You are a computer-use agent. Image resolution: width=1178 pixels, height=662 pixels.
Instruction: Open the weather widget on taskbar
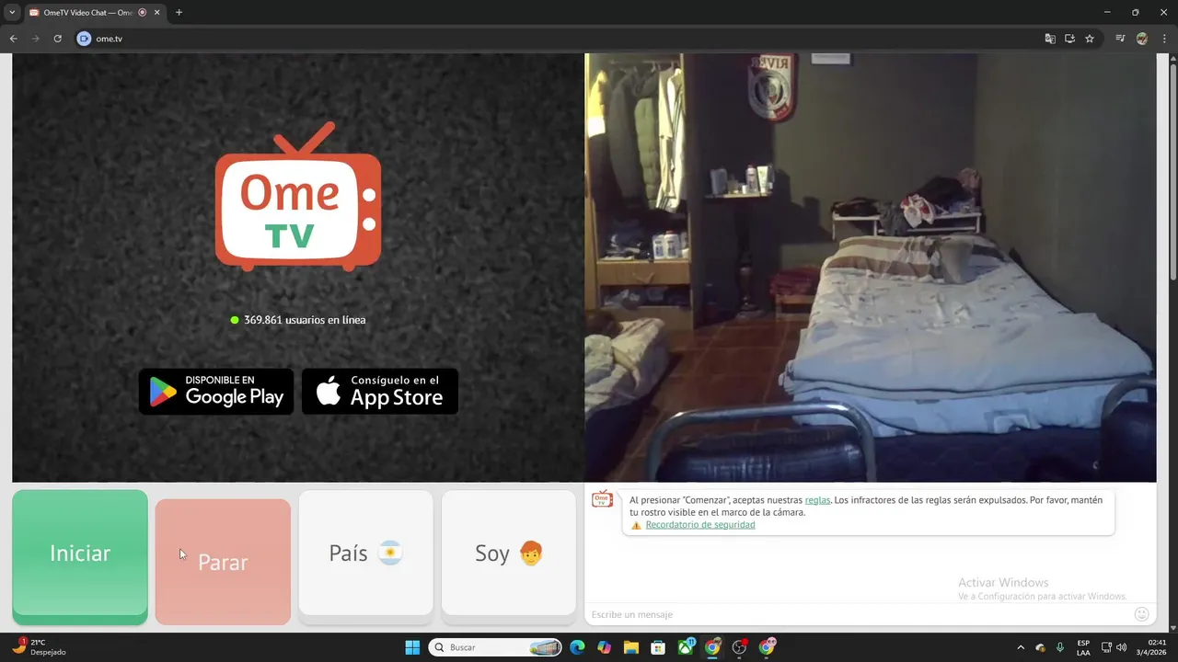[x=40, y=647]
